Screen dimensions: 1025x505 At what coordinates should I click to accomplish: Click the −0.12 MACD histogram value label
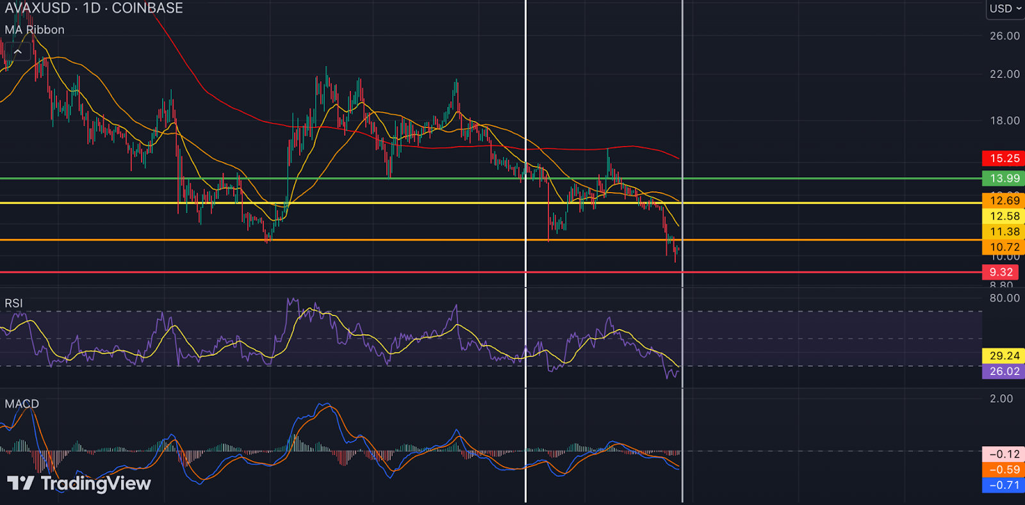(x=1003, y=454)
